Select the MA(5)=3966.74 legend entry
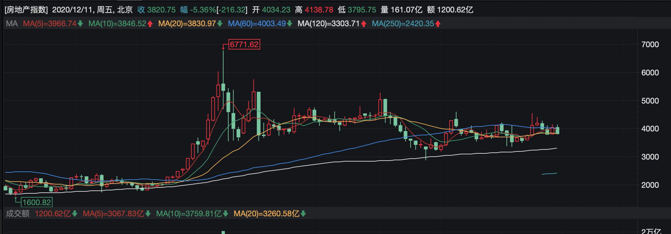This screenshot has width=671, height=234. (50, 24)
